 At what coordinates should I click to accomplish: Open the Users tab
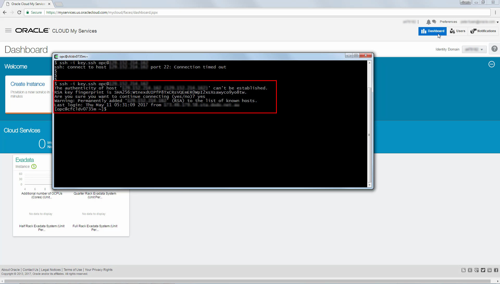click(458, 31)
